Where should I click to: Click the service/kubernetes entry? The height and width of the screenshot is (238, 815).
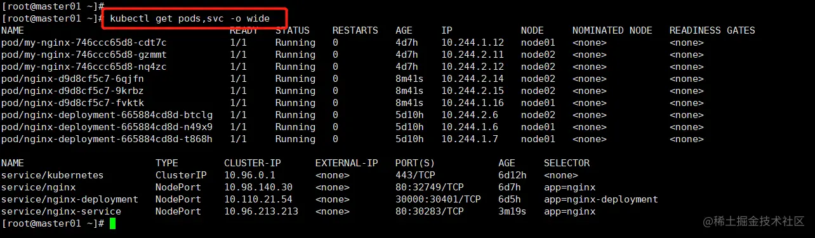53,175
